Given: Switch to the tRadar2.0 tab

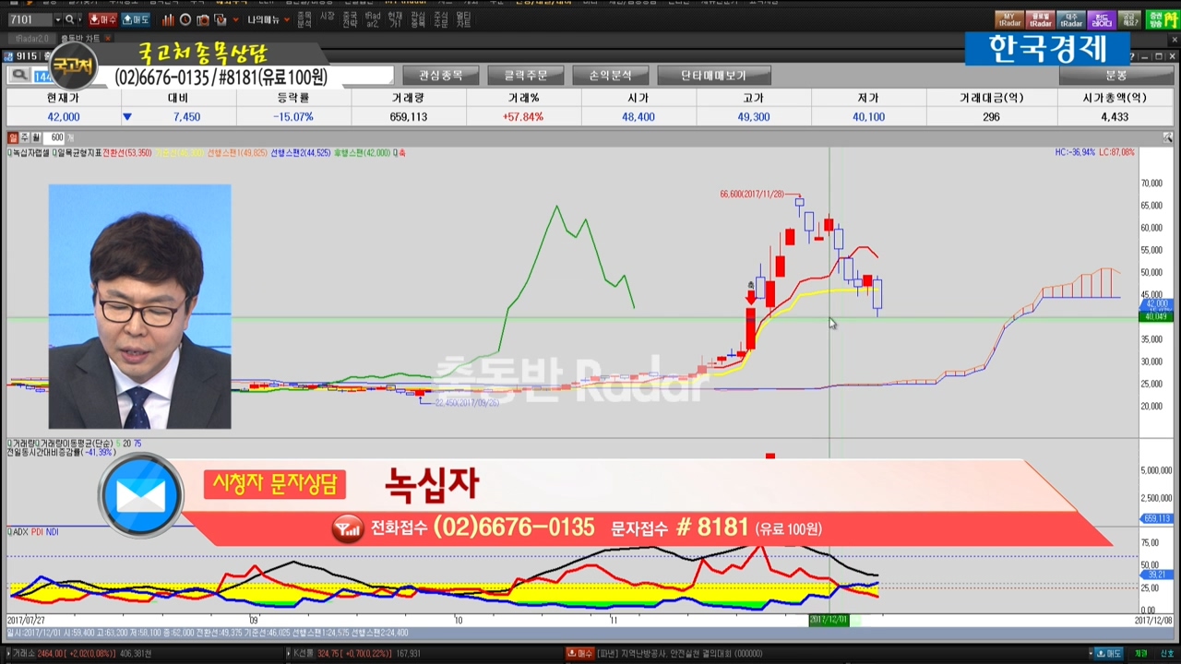Looking at the screenshot, I should (x=31, y=39).
